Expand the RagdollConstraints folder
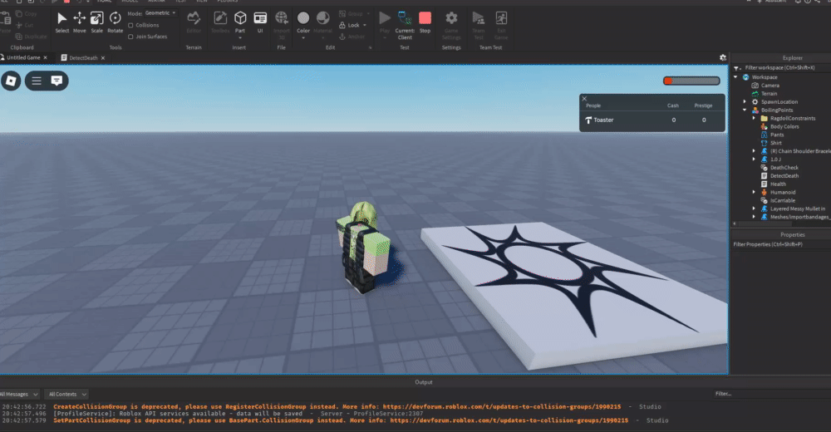This screenshot has width=831, height=432. point(754,118)
